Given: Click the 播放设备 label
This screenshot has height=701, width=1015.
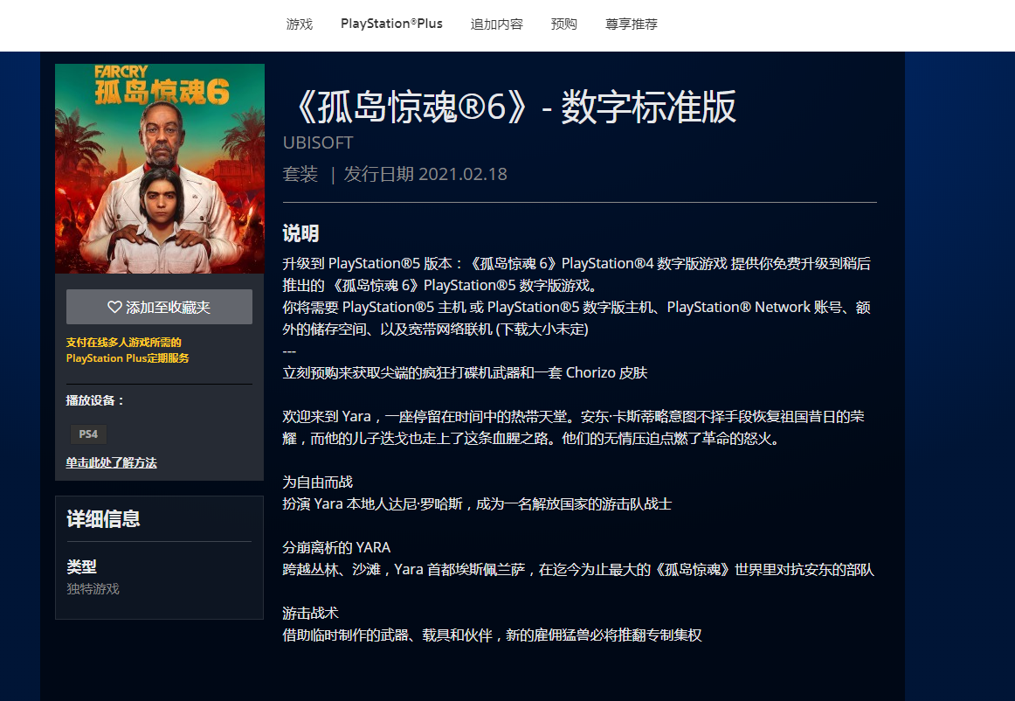Looking at the screenshot, I should (95, 400).
